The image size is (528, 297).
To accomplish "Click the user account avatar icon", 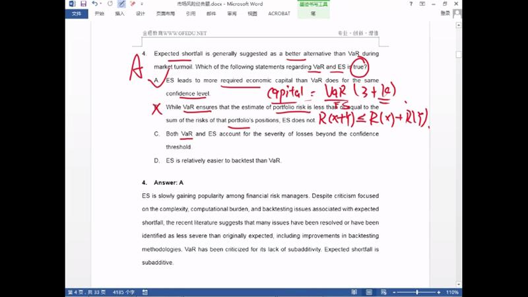I will pyautogui.click(x=457, y=13).
